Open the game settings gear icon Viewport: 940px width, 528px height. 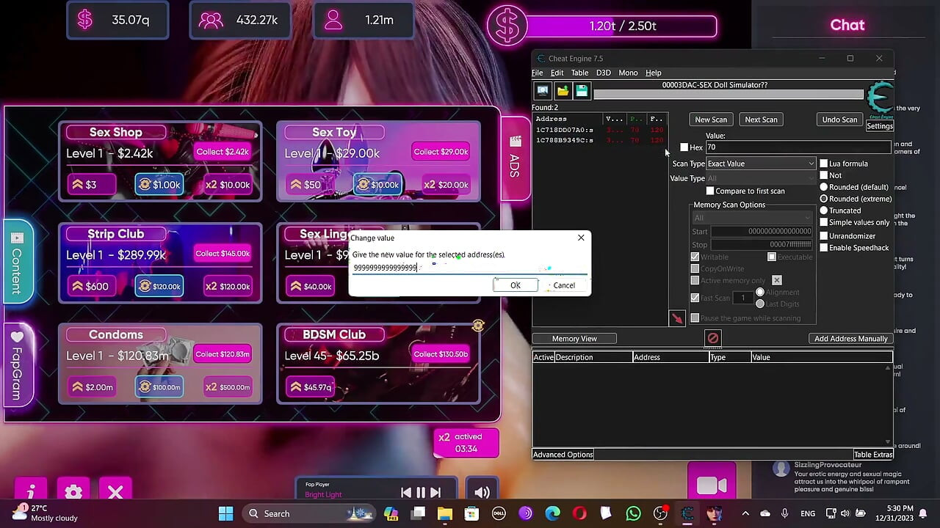(x=73, y=492)
